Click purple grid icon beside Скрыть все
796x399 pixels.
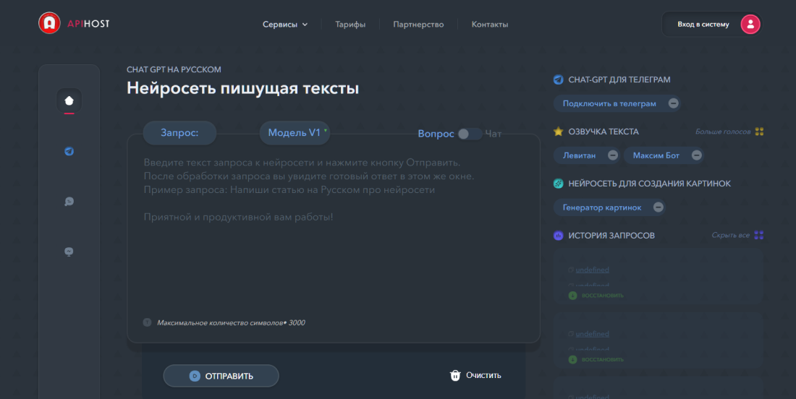(759, 235)
